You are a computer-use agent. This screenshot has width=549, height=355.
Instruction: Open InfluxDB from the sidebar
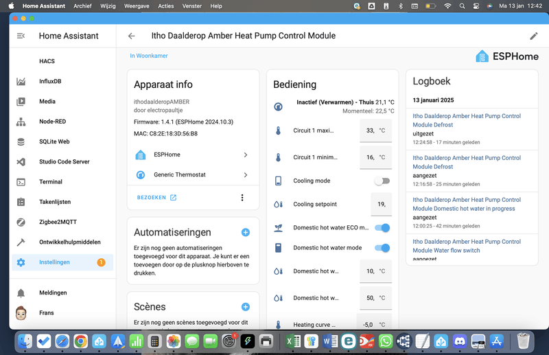coord(62,81)
